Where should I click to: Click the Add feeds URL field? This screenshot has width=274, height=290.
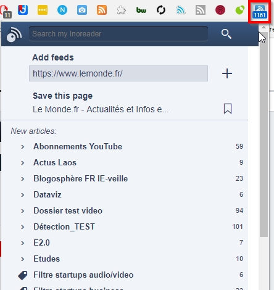118,73
